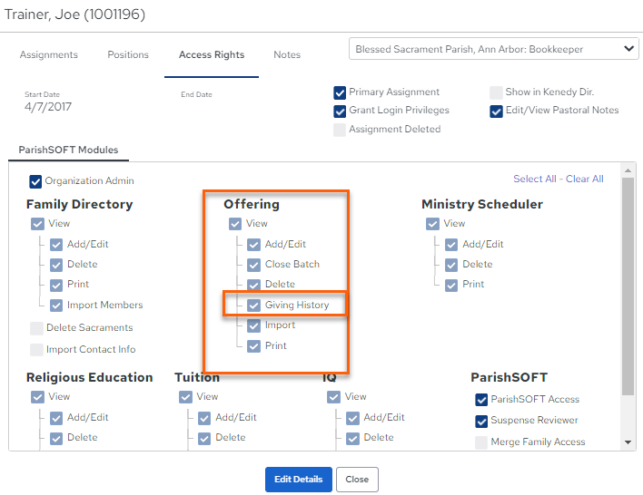The height and width of the screenshot is (495, 643).
Task: Open the Positions tab
Action: pos(128,54)
